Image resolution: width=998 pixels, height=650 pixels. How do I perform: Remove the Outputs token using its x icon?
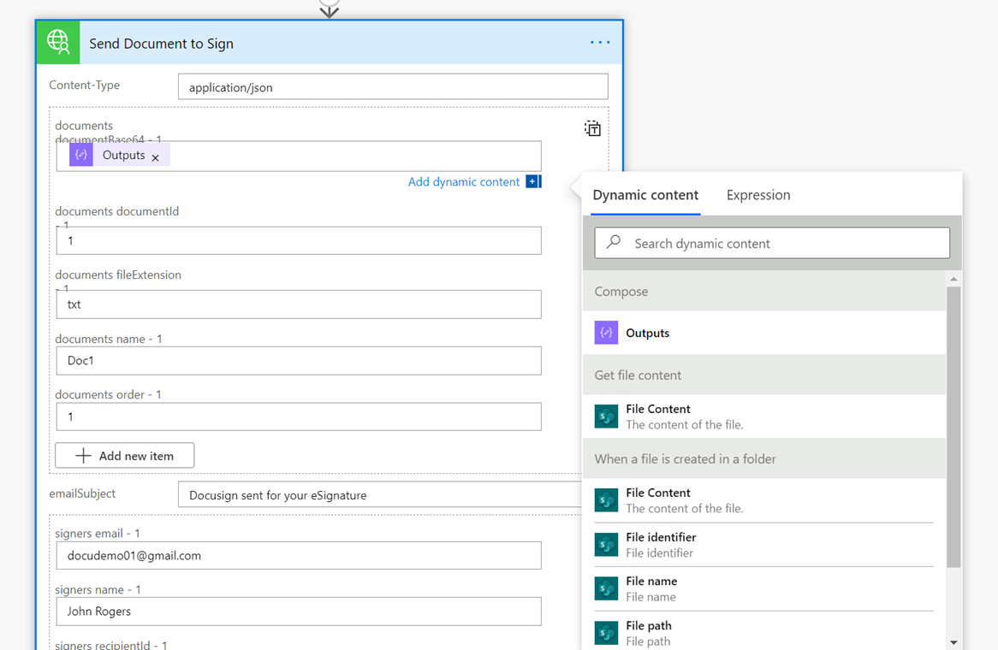tap(156, 156)
